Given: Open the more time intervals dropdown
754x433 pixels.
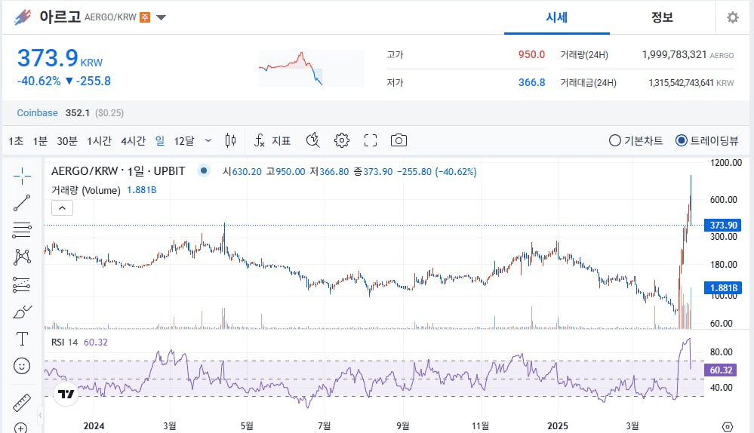Looking at the screenshot, I should point(208,140).
